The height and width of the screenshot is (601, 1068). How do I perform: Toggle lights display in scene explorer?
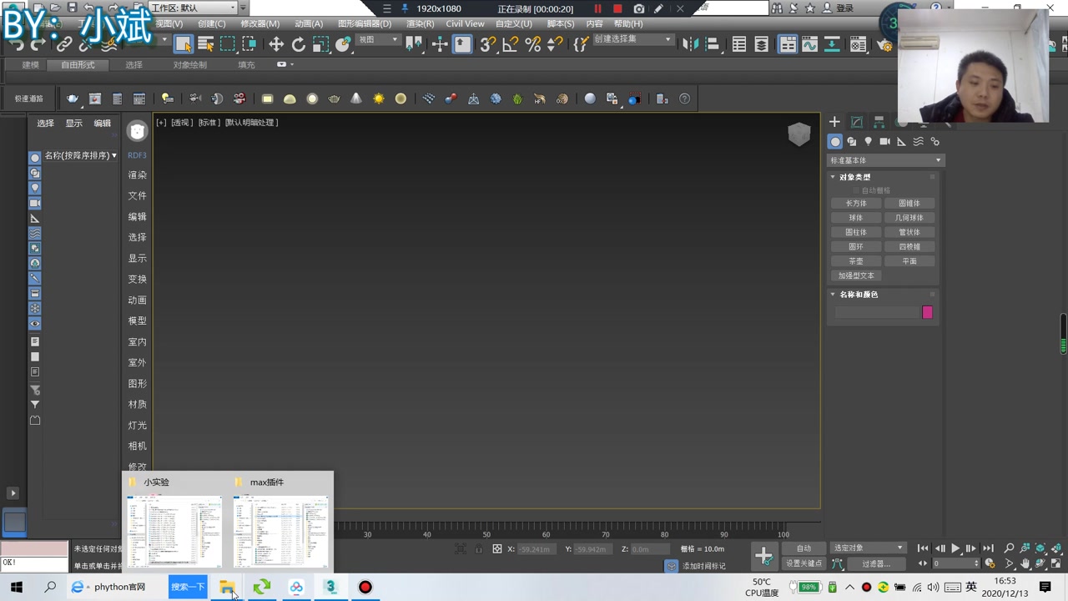pos(35,188)
